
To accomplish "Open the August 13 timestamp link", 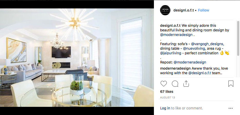I will (168, 97).
